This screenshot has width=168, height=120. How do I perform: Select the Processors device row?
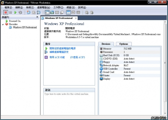(x=130, y=52)
